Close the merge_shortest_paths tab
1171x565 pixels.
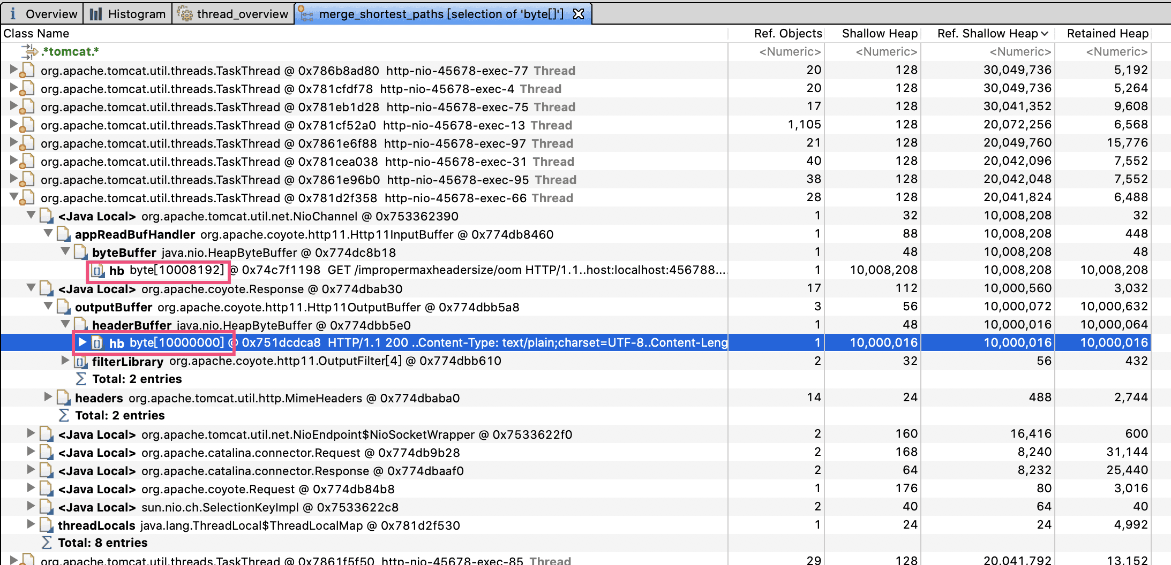(579, 14)
